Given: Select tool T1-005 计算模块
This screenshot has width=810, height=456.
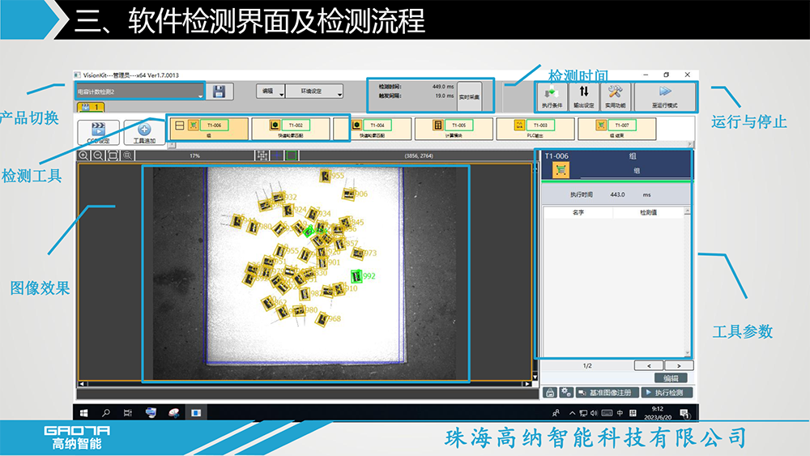Looking at the screenshot, I should coord(454,129).
